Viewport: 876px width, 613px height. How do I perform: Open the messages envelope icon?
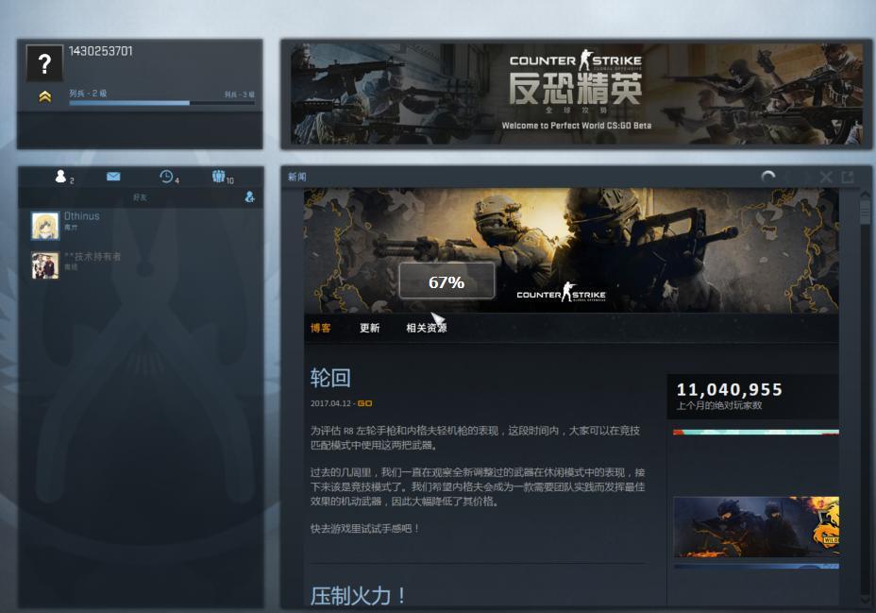click(x=113, y=177)
